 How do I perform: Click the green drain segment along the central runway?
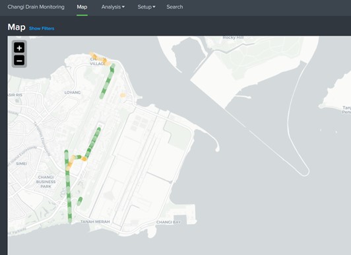coord(93,141)
